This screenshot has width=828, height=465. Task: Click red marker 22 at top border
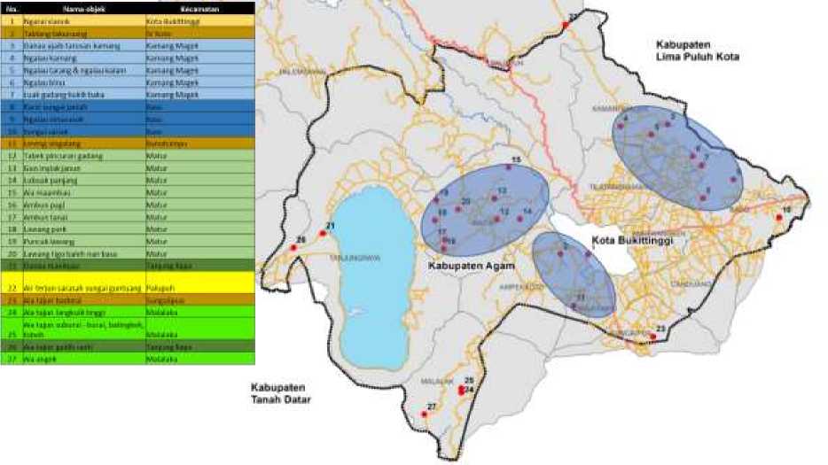pos(565,25)
